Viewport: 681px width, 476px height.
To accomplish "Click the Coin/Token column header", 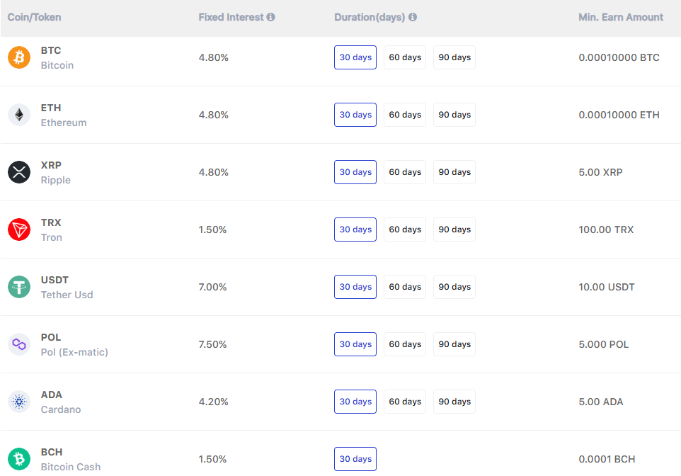I will [34, 17].
